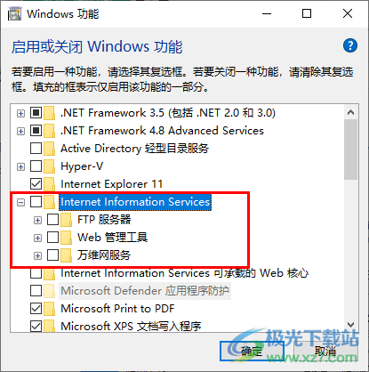Click the folder icon next to 万维网服务

(66, 255)
